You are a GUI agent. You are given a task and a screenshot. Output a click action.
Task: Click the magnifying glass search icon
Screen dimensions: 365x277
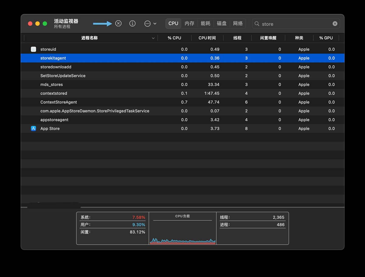click(257, 24)
